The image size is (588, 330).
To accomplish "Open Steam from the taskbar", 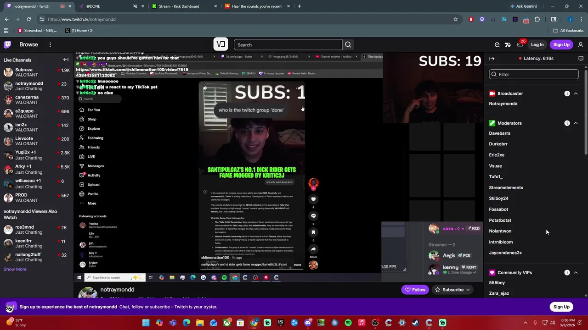I will [x=415, y=323].
